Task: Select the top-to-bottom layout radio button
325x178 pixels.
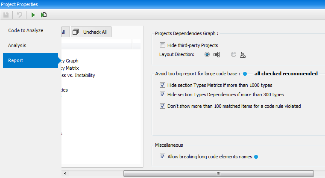Action: tap(234, 54)
